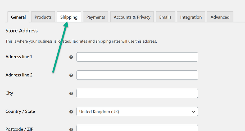The height and width of the screenshot is (131, 245).
Task: Switch to the General tab
Action: click(18, 17)
